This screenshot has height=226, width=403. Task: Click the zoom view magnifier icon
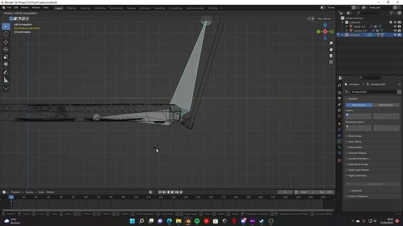click(x=331, y=43)
